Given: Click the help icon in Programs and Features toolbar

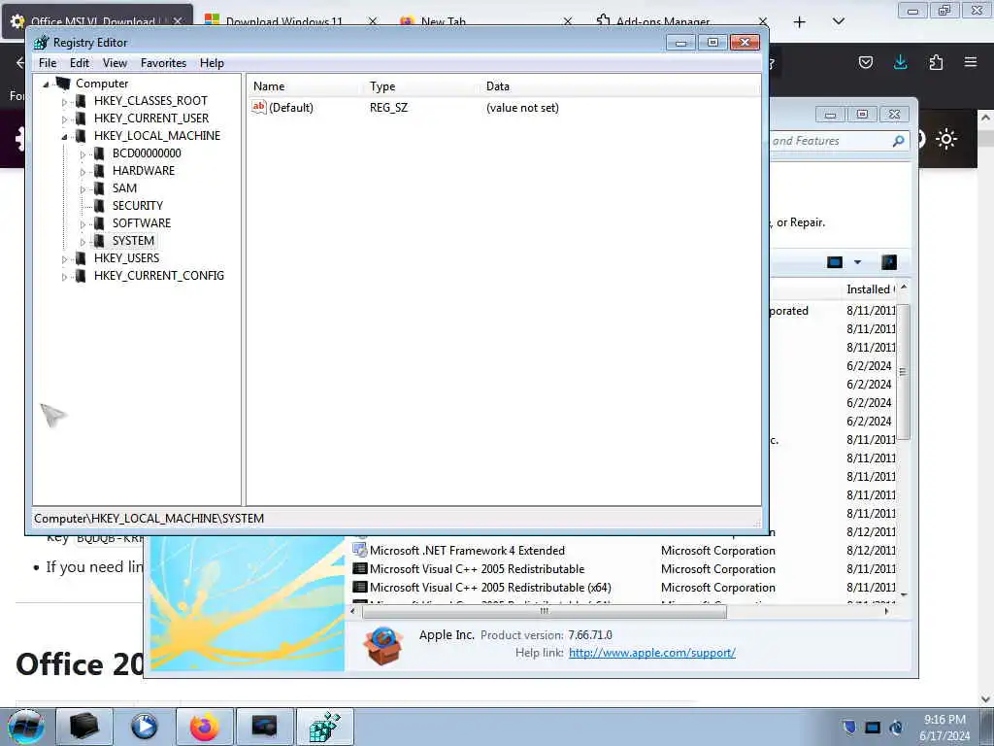Looking at the screenshot, I should [889, 262].
